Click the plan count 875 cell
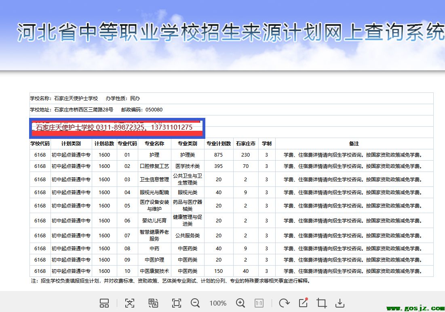445x312 pixels. click(x=219, y=155)
